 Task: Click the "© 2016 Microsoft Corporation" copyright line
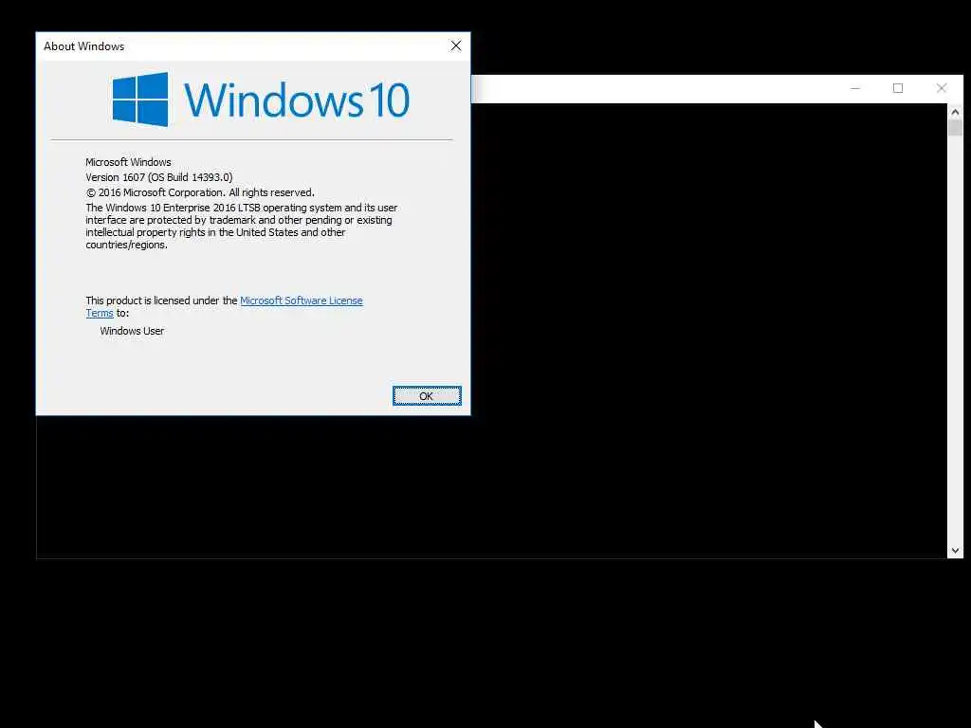click(200, 192)
